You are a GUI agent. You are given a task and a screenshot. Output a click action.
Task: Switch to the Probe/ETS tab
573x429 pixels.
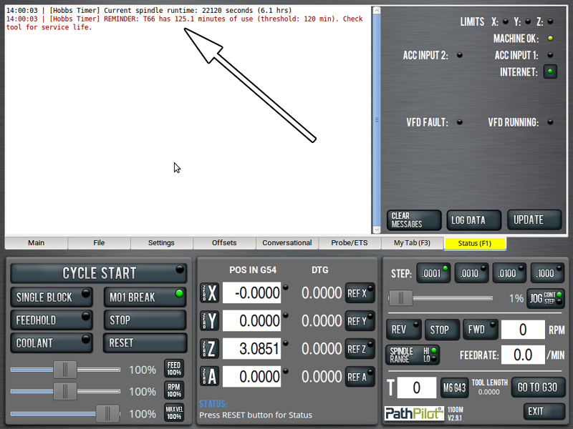[x=350, y=243]
